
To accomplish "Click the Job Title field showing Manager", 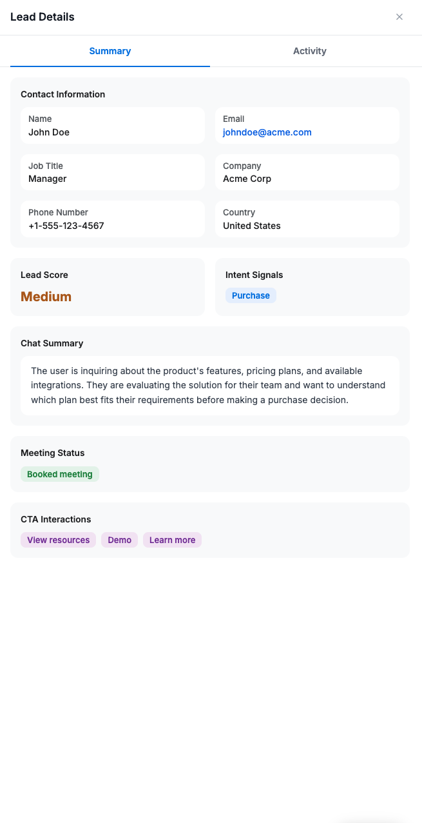I will click(113, 172).
